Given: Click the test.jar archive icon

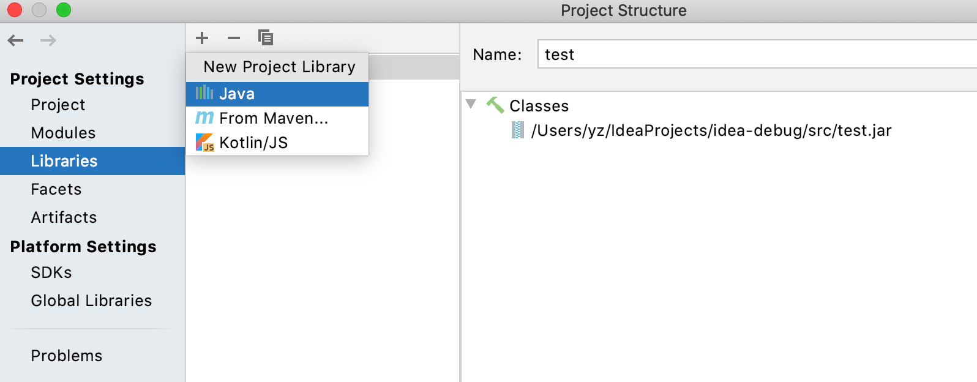Looking at the screenshot, I should [518, 130].
